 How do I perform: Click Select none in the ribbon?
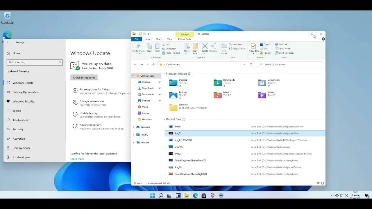(282, 49)
